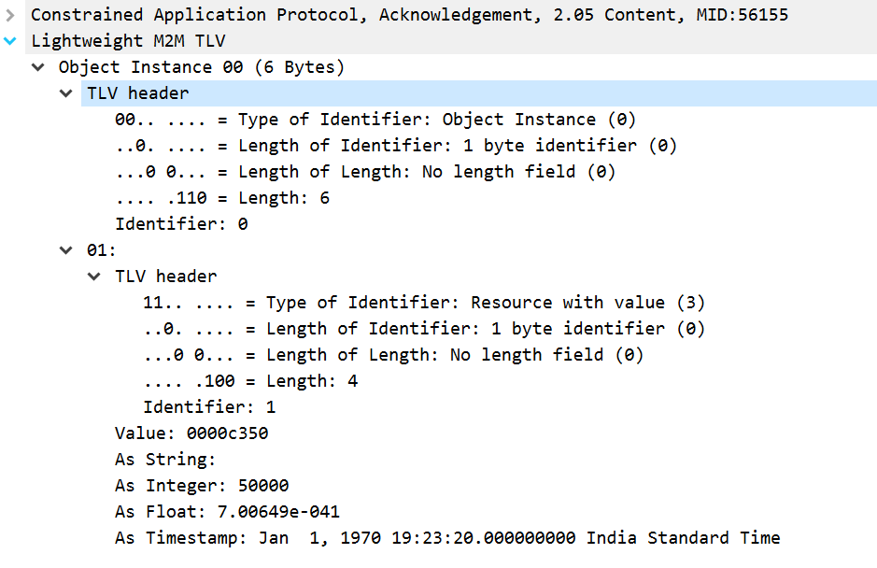Image resolution: width=877 pixels, height=568 pixels.
Task: Select Type of Identifier: Resource with value
Action: tap(308, 302)
